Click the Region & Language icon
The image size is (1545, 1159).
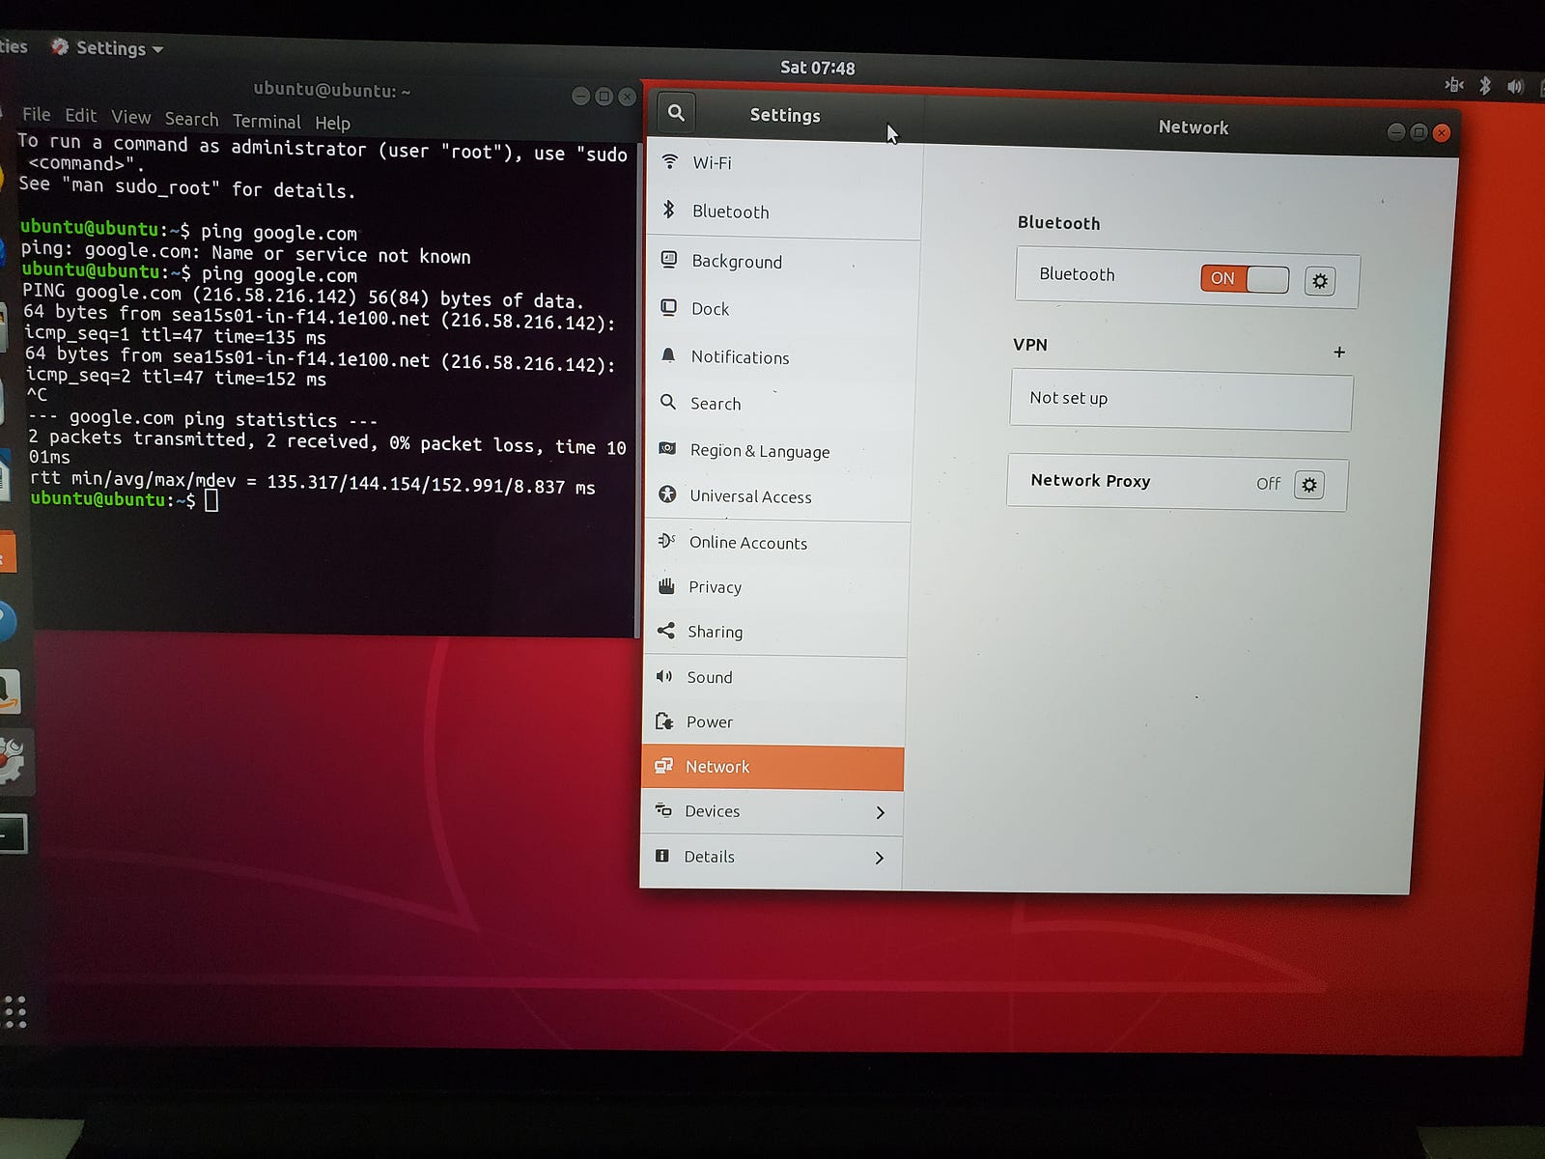(667, 448)
